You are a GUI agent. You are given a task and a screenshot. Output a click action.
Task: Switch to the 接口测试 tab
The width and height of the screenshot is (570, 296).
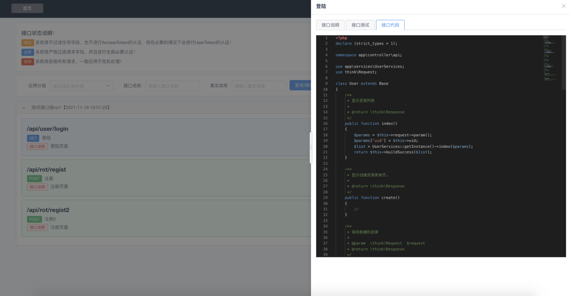point(360,25)
